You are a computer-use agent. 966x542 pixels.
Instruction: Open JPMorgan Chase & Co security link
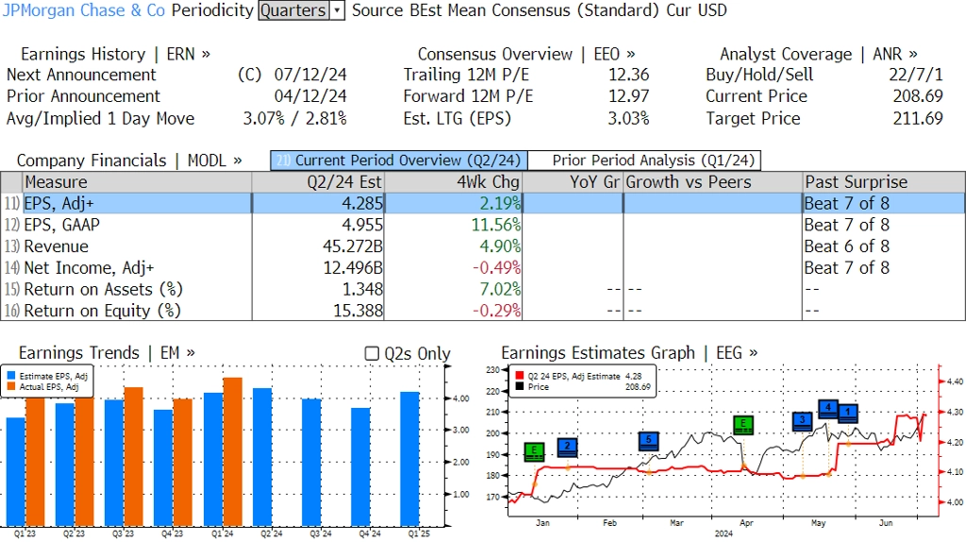(x=84, y=10)
